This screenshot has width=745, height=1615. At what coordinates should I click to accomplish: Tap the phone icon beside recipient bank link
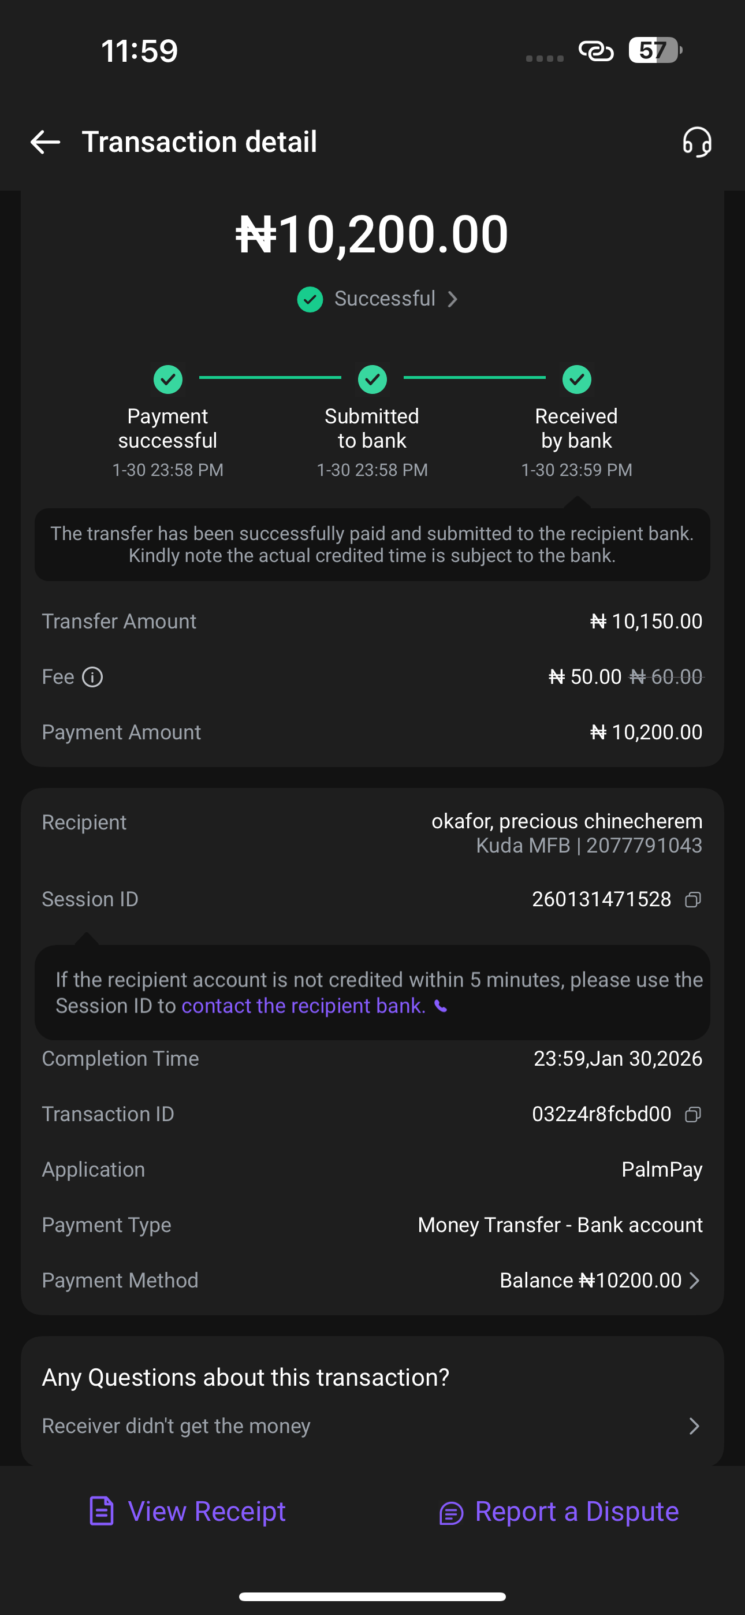pyautogui.click(x=441, y=1006)
